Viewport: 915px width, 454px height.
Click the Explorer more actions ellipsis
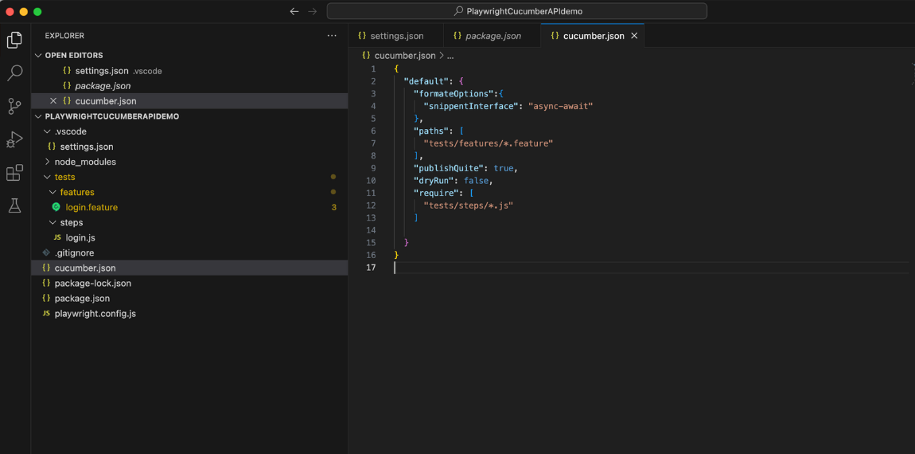[332, 36]
